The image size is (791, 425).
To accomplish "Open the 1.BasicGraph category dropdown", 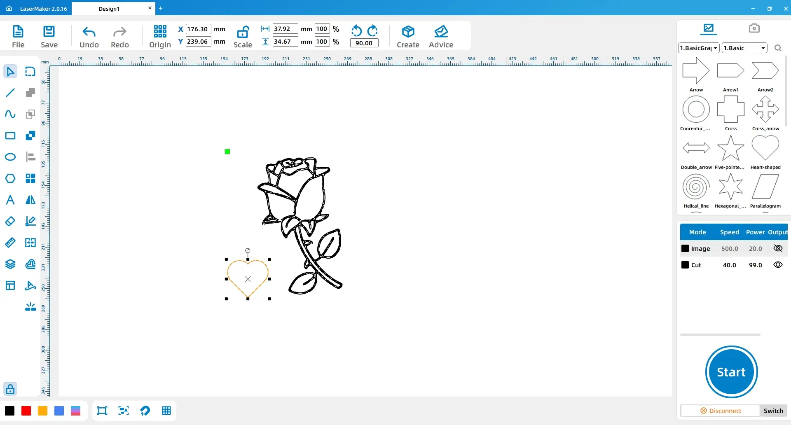I will coord(699,48).
